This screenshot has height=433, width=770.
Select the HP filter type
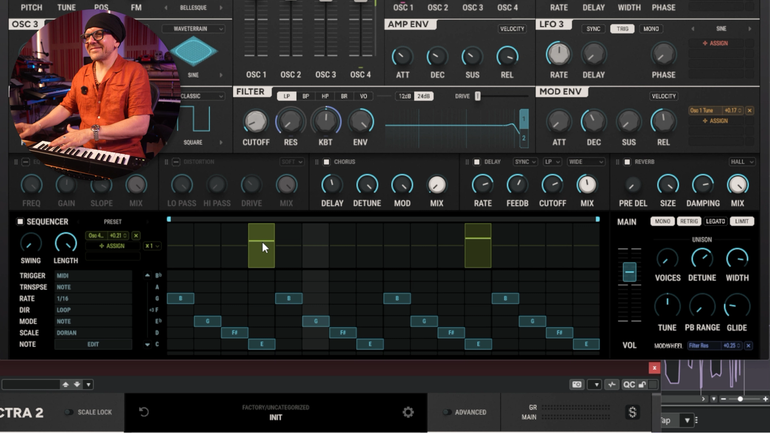pos(325,96)
